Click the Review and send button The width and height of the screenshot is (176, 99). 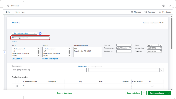coord(157,93)
